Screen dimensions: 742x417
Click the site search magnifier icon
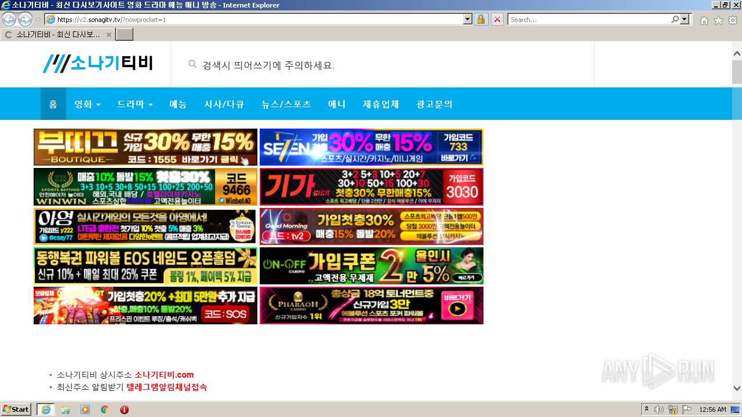[192, 64]
